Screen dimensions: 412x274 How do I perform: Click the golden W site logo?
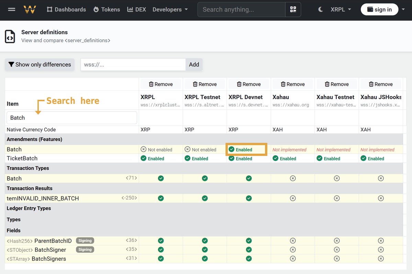pos(30,10)
